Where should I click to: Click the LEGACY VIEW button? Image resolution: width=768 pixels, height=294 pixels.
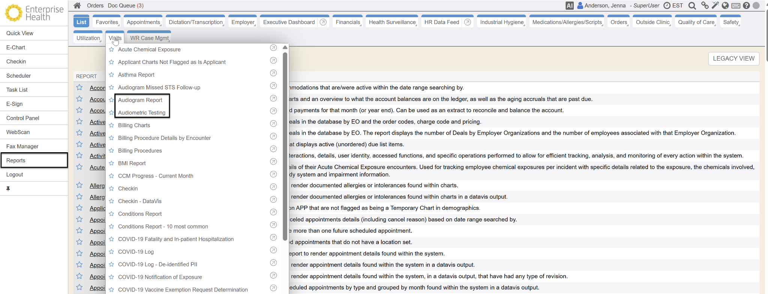(x=733, y=59)
